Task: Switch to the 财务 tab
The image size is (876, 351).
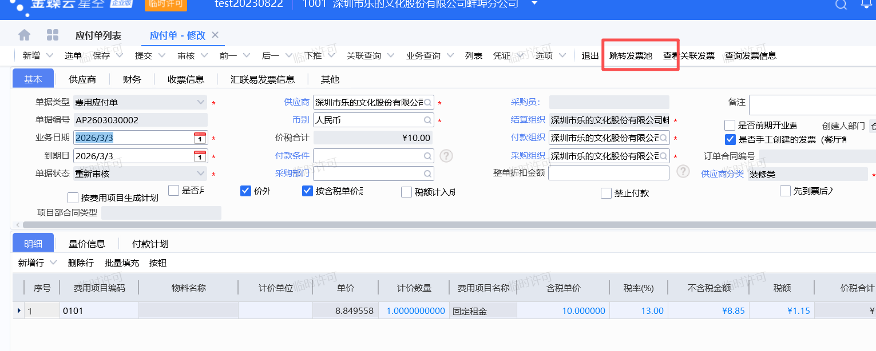Action: point(132,79)
